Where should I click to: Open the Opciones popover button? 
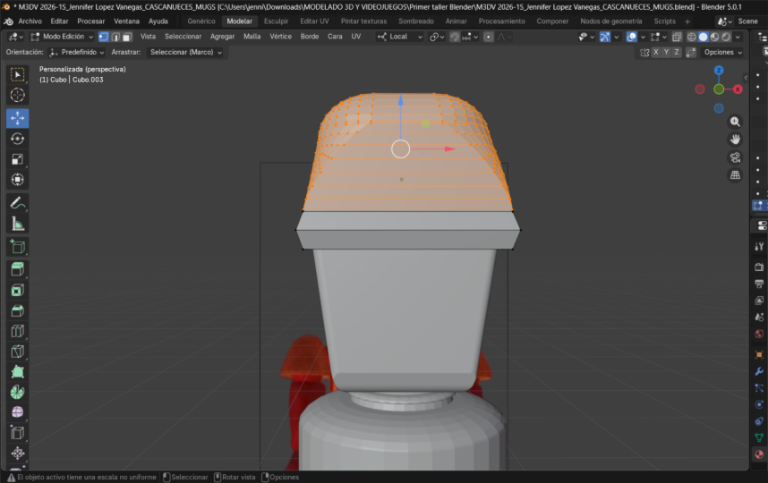click(x=722, y=52)
